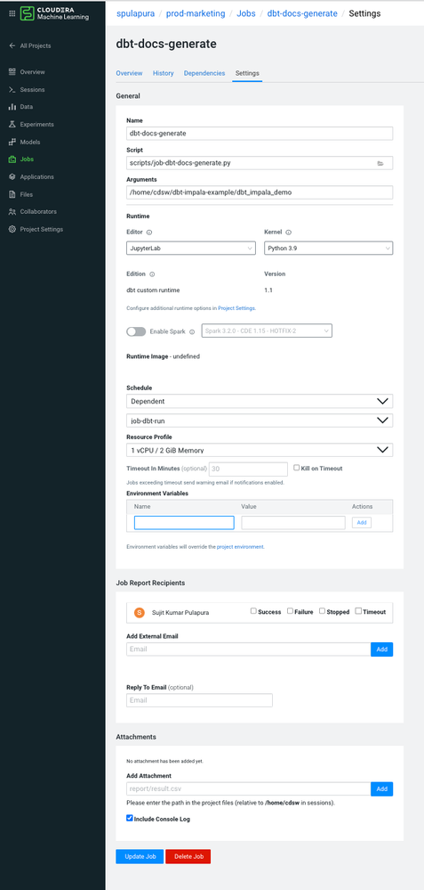Check the Kill on Timeout box
Image resolution: width=424 pixels, height=890 pixels.
[x=297, y=468]
